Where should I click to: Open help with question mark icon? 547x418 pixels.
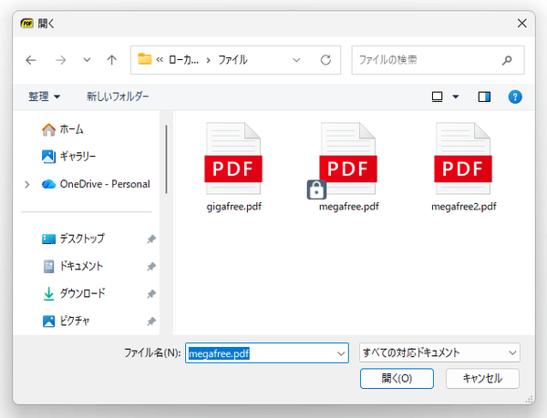[x=515, y=97]
